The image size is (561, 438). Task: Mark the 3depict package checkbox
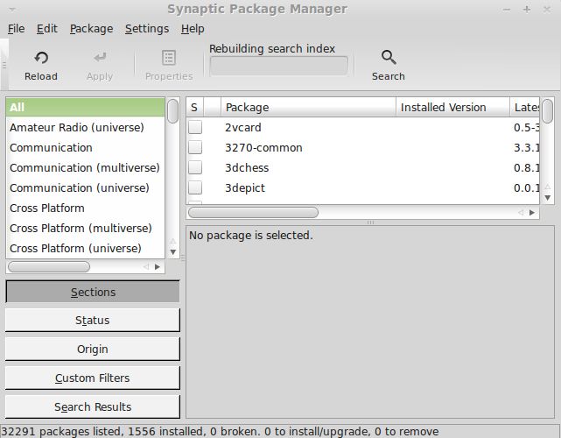(195, 187)
